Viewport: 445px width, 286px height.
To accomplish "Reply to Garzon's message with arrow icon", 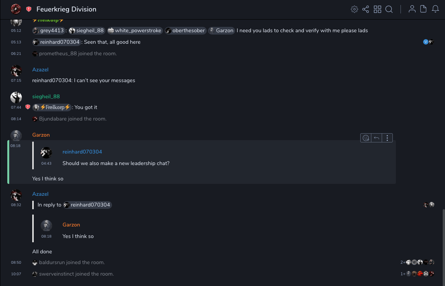I will click(x=377, y=138).
